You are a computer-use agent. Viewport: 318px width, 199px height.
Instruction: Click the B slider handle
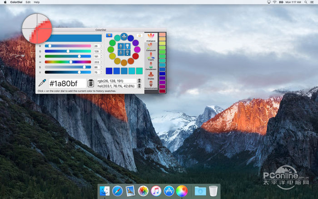pyautogui.click(x=79, y=56)
